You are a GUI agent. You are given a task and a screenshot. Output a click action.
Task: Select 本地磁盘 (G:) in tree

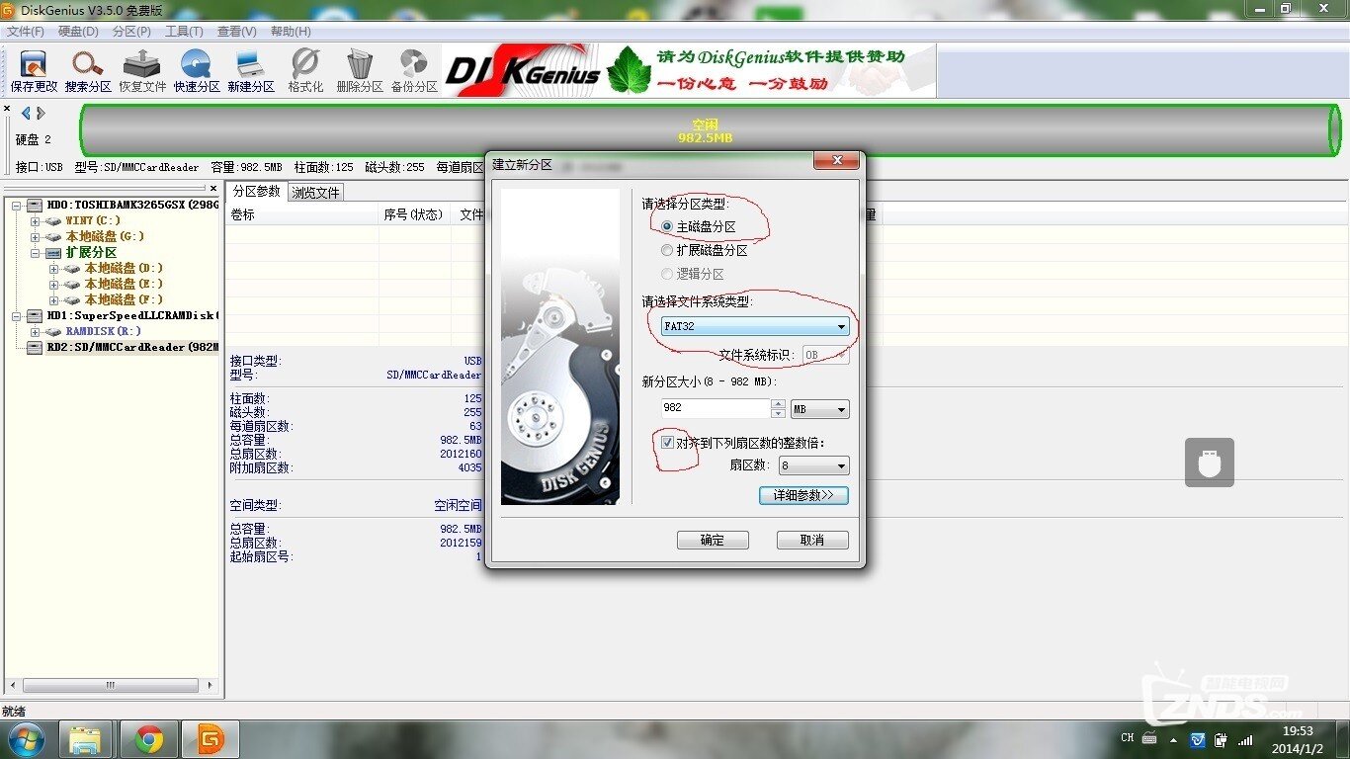[x=105, y=236]
